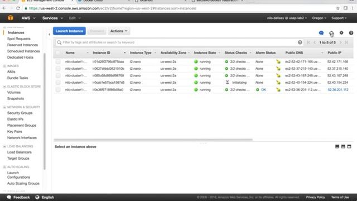Open Spot Requests in sidebar
Viewport: 357px width, 201px height.
click(18, 39)
